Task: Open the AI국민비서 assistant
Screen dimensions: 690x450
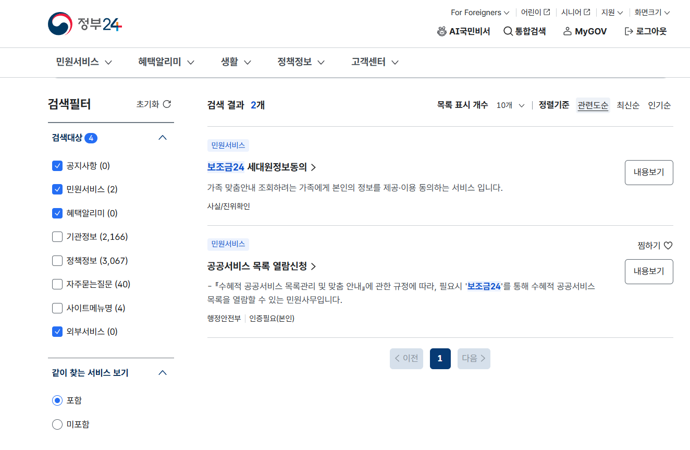Action: point(463,31)
